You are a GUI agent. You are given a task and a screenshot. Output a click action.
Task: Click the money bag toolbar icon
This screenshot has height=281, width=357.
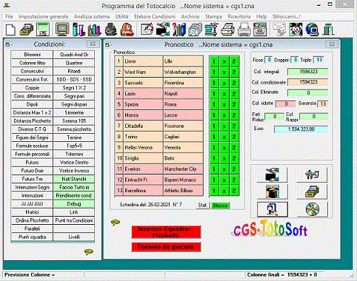coord(110,30)
